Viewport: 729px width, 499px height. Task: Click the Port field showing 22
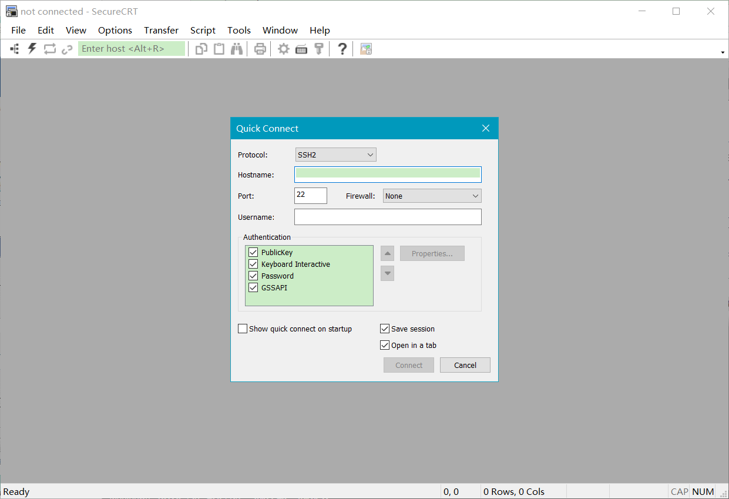(311, 196)
